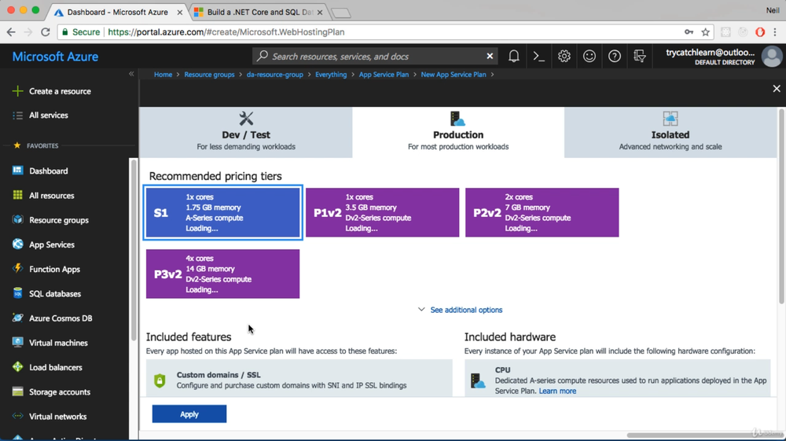Click the Apply button
786x441 pixels.
tap(189, 414)
